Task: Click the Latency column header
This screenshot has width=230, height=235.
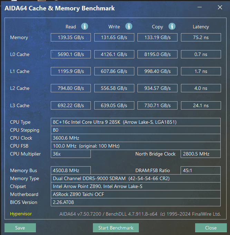Action: point(201,27)
